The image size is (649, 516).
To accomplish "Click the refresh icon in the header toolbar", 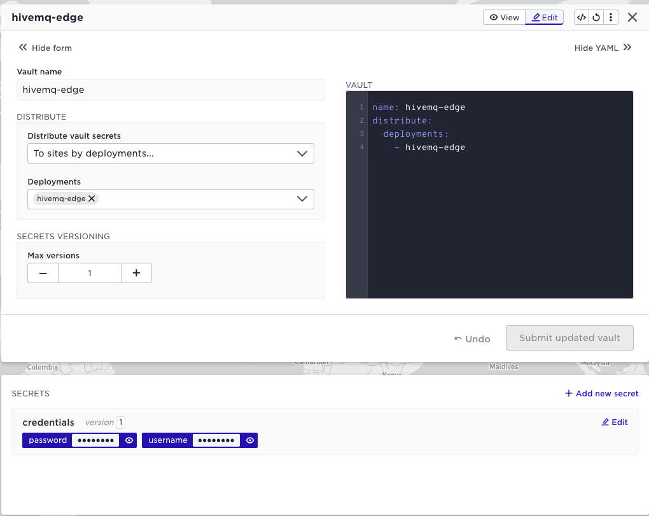I will [x=596, y=17].
